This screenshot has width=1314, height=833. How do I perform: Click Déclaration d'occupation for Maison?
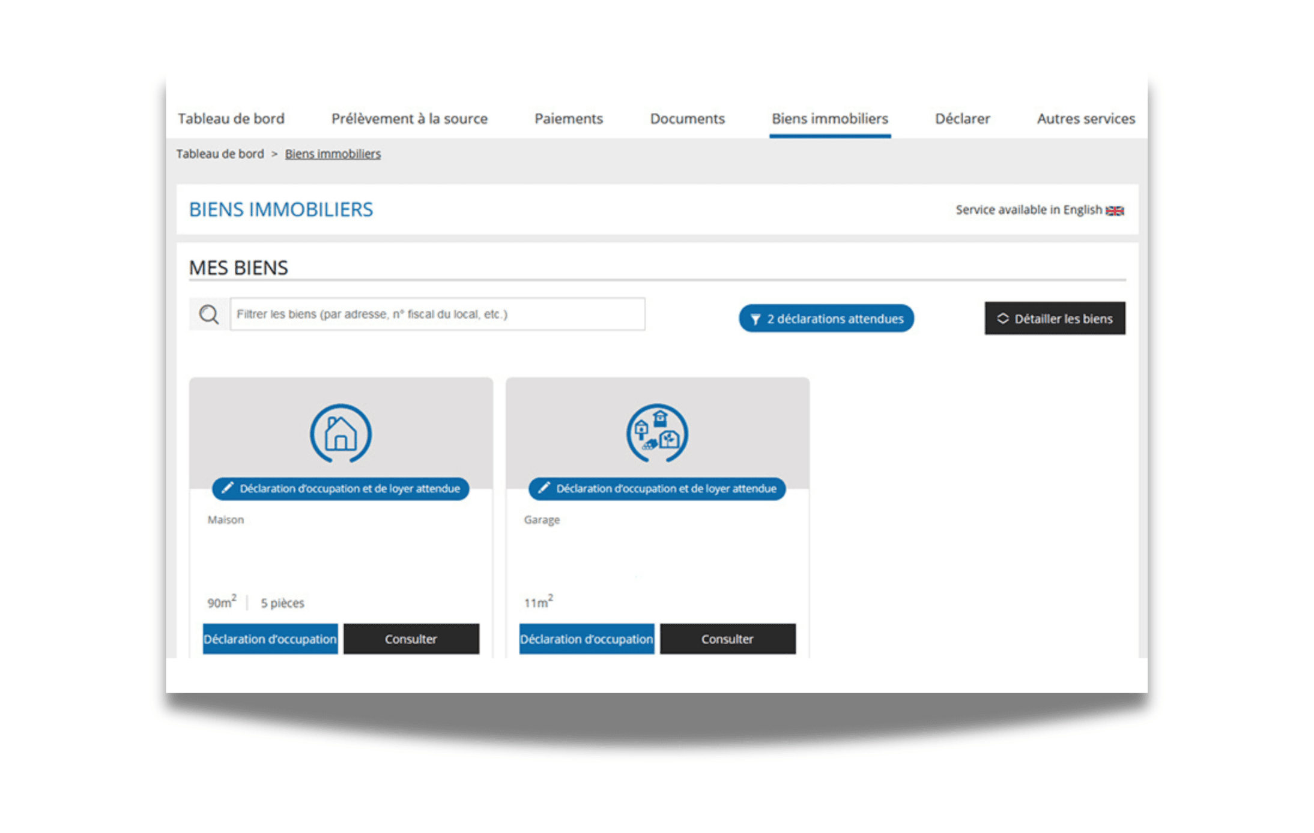pyautogui.click(x=270, y=639)
